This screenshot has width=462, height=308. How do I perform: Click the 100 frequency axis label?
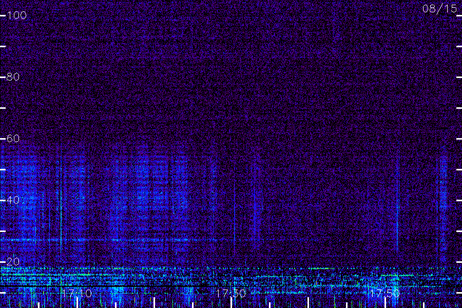pyautogui.click(x=17, y=15)
